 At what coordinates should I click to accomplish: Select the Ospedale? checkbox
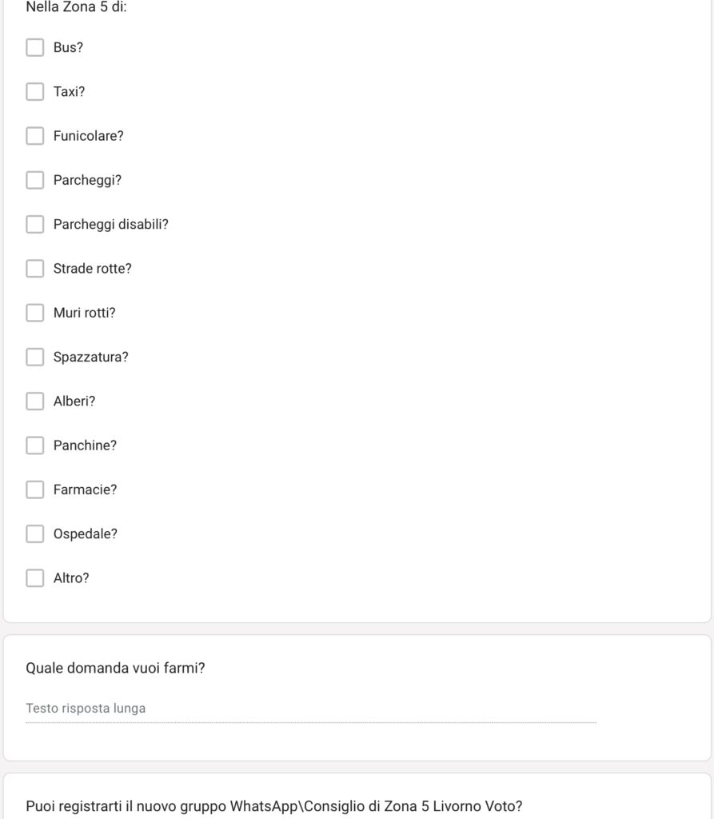(35, 533)
